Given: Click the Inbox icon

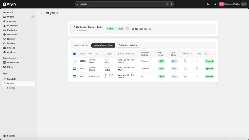Looking at the screenshot, I should click(4, 67).
